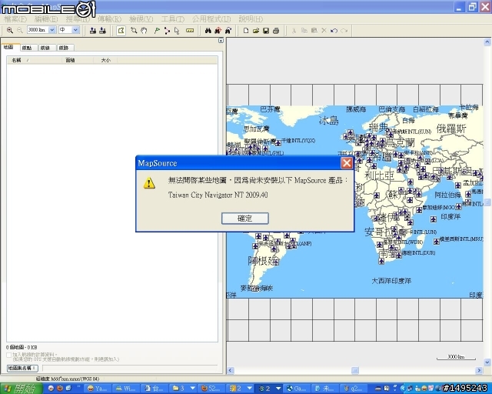Click the Windows 開始 start button
Screen dimensions: 492x394
click(x=21, y=389)
